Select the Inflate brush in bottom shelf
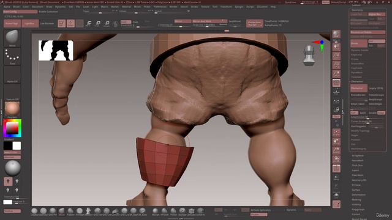392x220 pixels. click(x=164, y=211)
